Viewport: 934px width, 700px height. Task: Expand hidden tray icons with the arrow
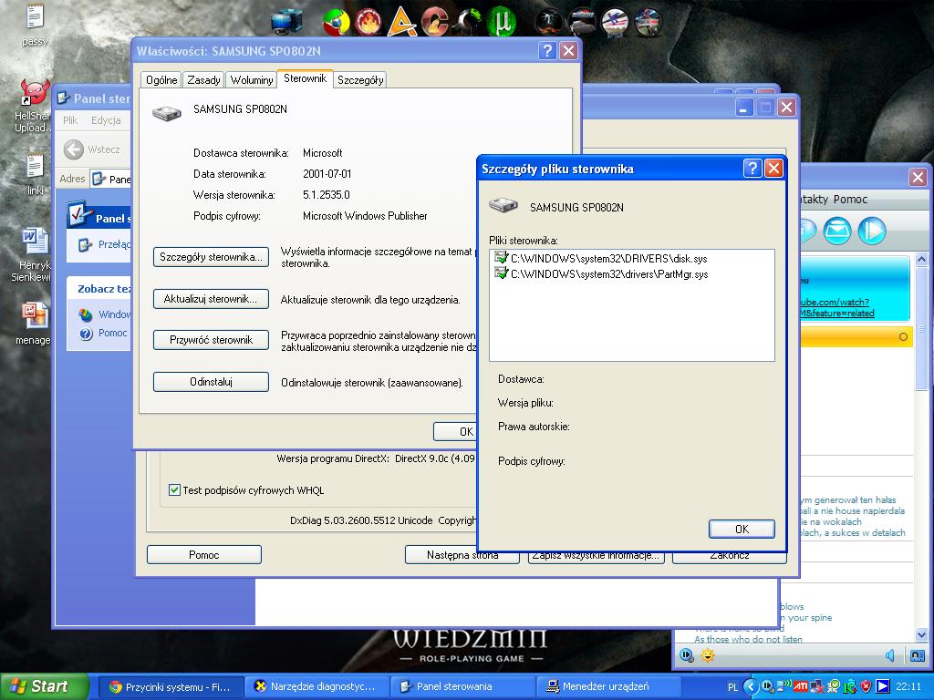tap(751, 686)
